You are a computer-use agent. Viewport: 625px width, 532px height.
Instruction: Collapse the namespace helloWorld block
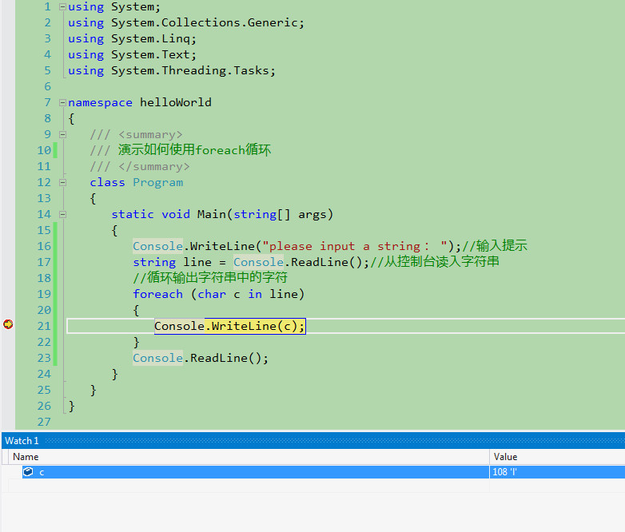click(x=62, y=102)
